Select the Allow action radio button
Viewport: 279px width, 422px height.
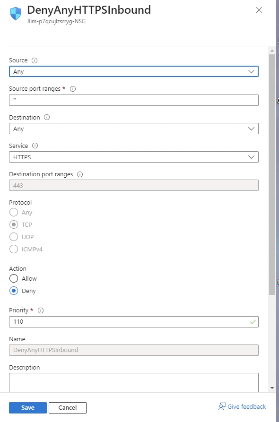14,278
